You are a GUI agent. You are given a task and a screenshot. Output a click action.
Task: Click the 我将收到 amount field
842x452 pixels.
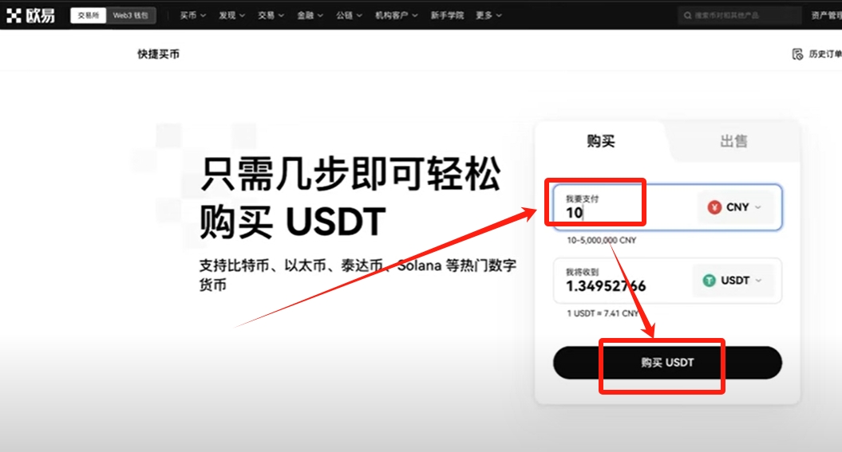click(622, 281)
